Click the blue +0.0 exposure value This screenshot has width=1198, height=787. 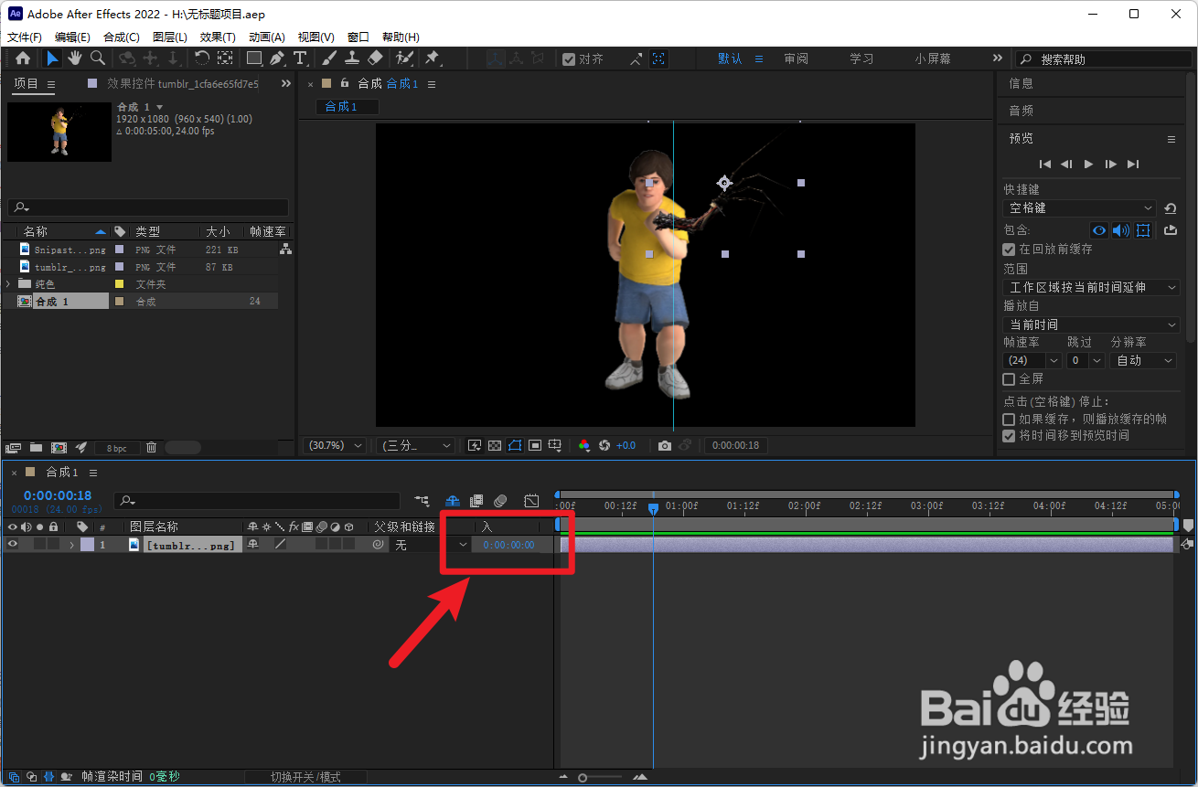click(x=626, y=446)
